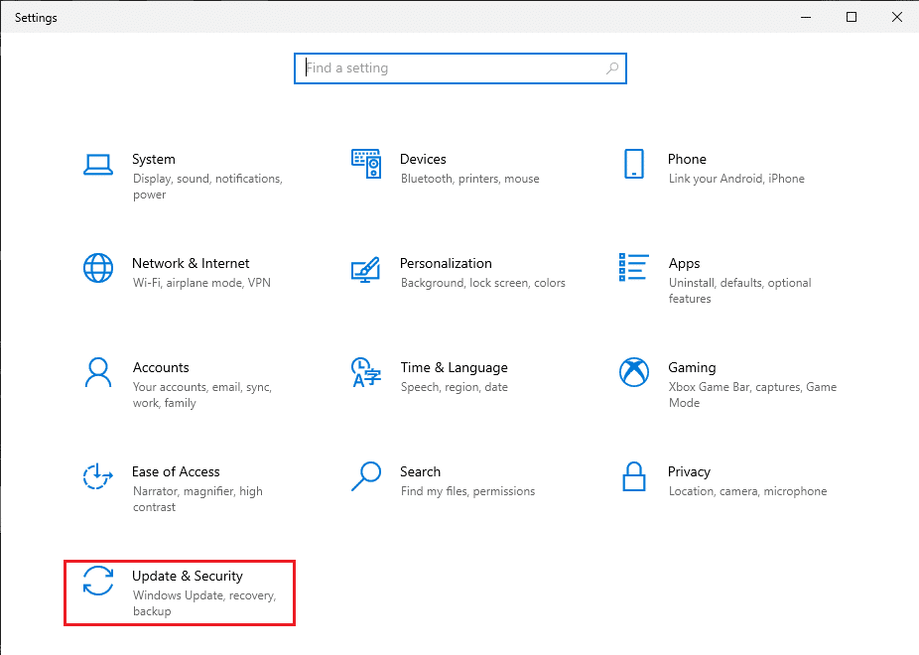Viewport: 919px width, 655px height.
Task: Open Gaming with the Xbox icon
Action: [634, 373]
